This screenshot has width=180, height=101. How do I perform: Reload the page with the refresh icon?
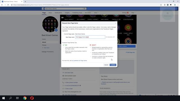click(8, 5)
